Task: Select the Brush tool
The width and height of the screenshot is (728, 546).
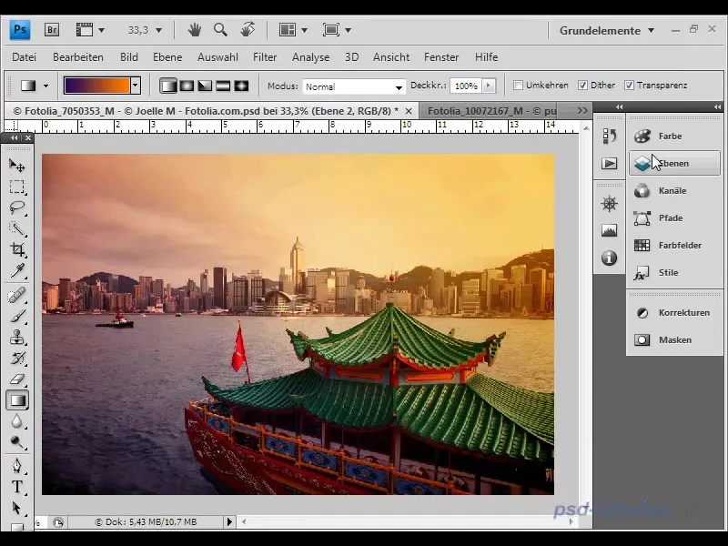Action: click(x=17, y=316)
